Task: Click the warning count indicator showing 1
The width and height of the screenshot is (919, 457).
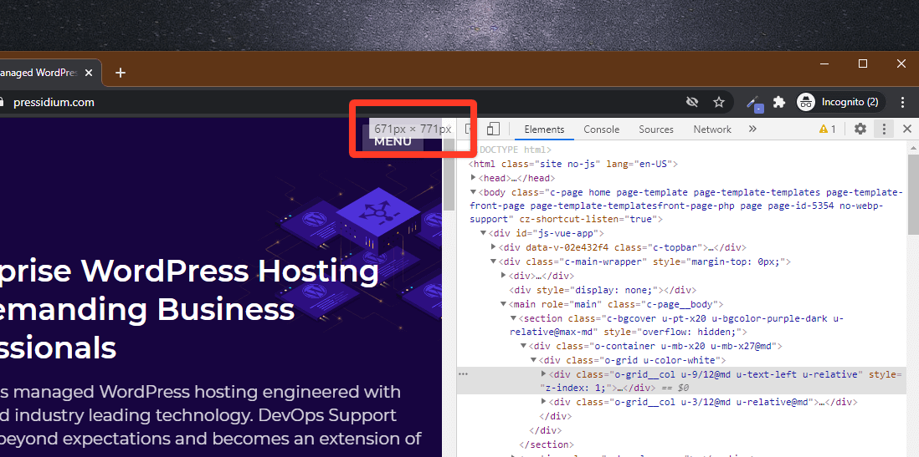Action: pyautogui.click(x=828, y=129)
